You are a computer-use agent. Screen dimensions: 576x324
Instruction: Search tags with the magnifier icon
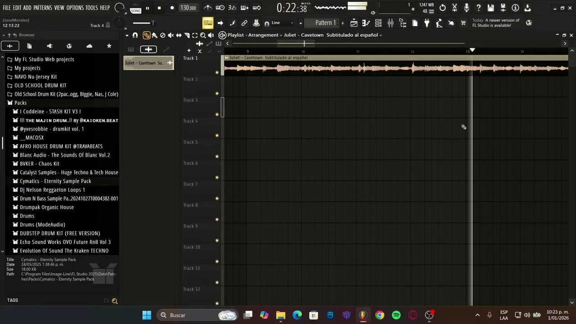115,301
